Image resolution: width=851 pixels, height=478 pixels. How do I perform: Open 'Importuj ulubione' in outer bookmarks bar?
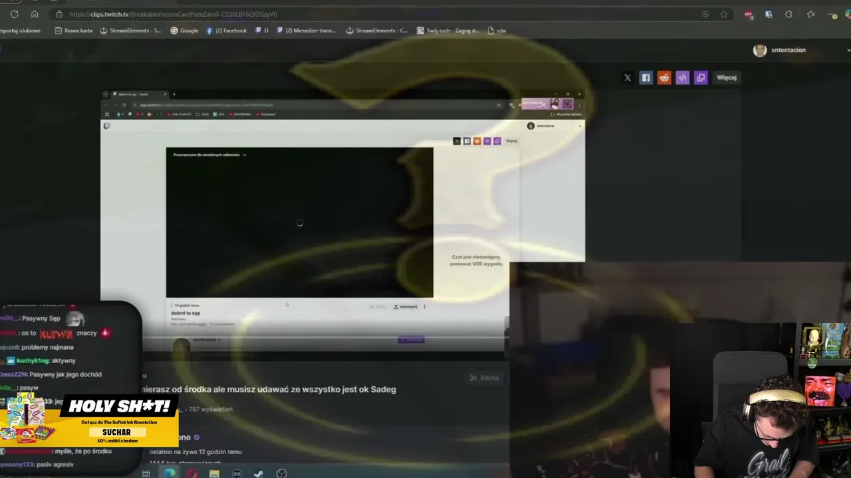click(20, 31)
